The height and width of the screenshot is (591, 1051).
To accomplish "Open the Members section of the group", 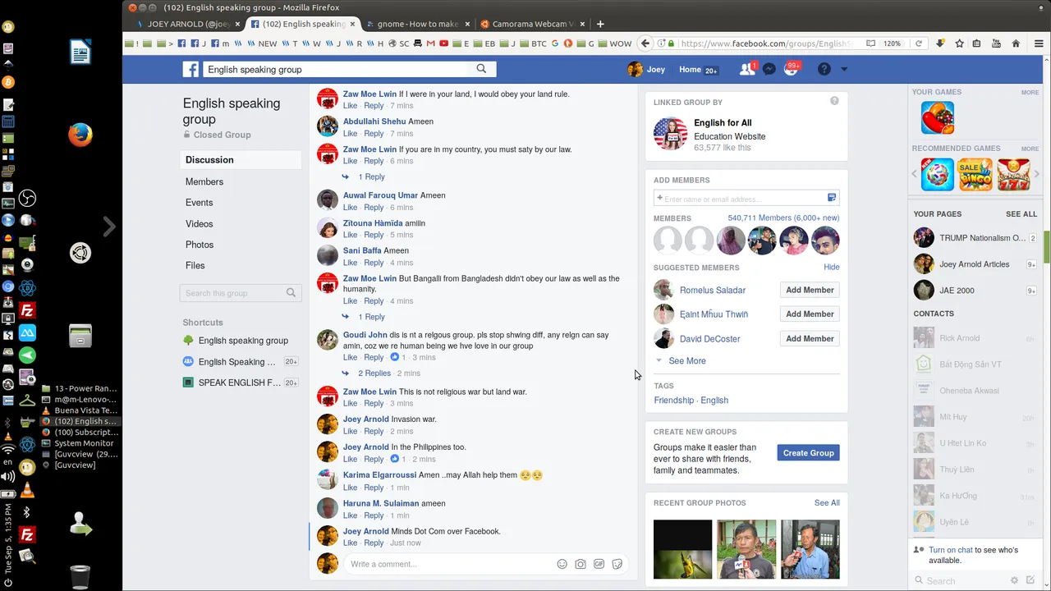I will pos(204,181).
